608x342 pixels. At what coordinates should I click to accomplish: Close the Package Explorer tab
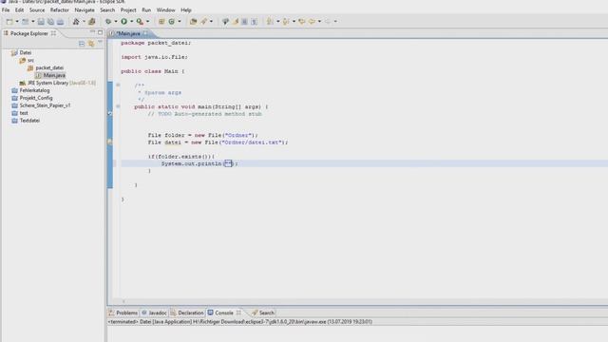tap(53, 34)
